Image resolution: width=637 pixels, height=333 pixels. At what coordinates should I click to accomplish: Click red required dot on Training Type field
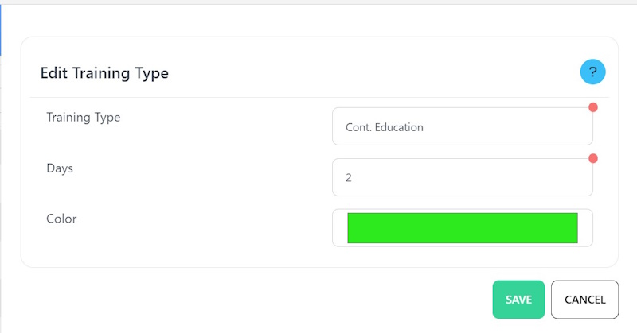pyautogui.click(x=593, y=107)
